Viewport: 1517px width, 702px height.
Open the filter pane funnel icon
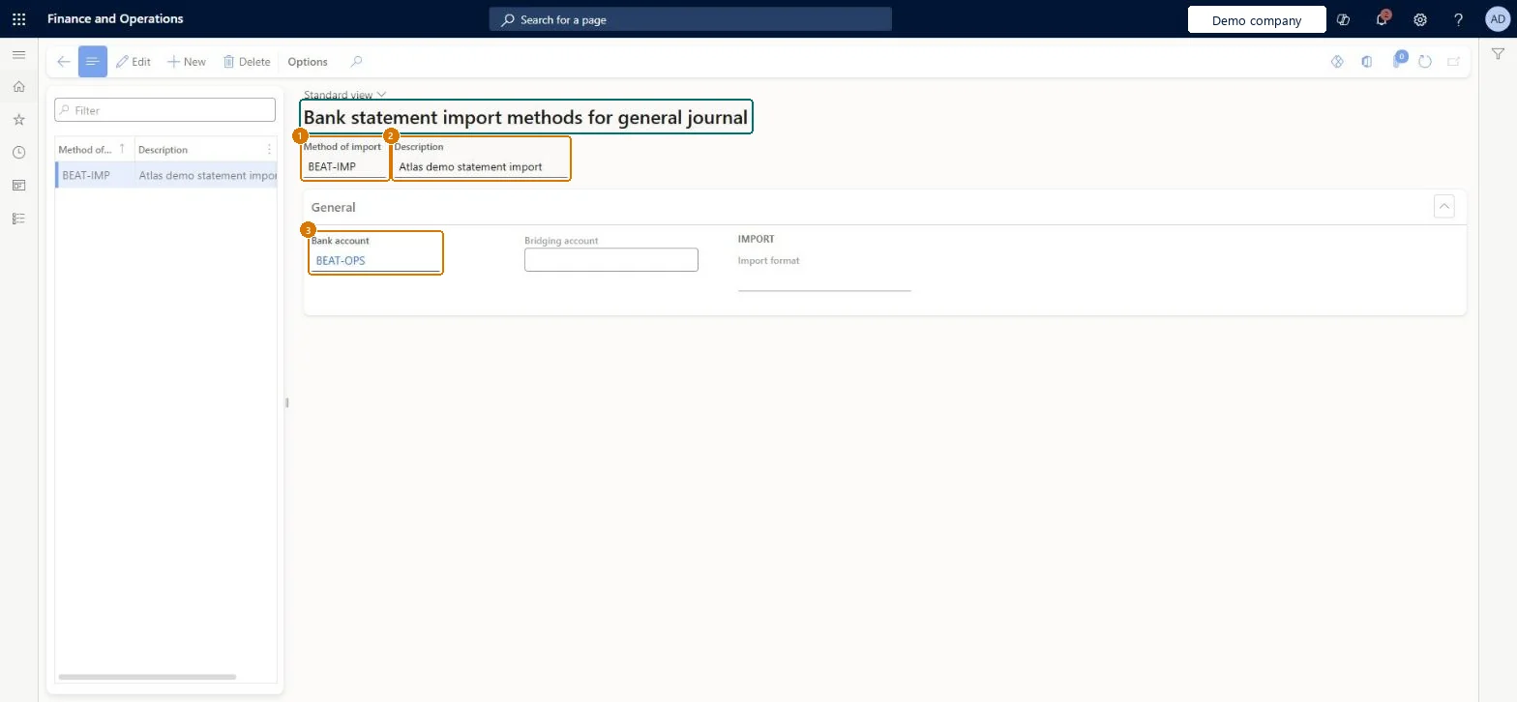coord(1498,55)
